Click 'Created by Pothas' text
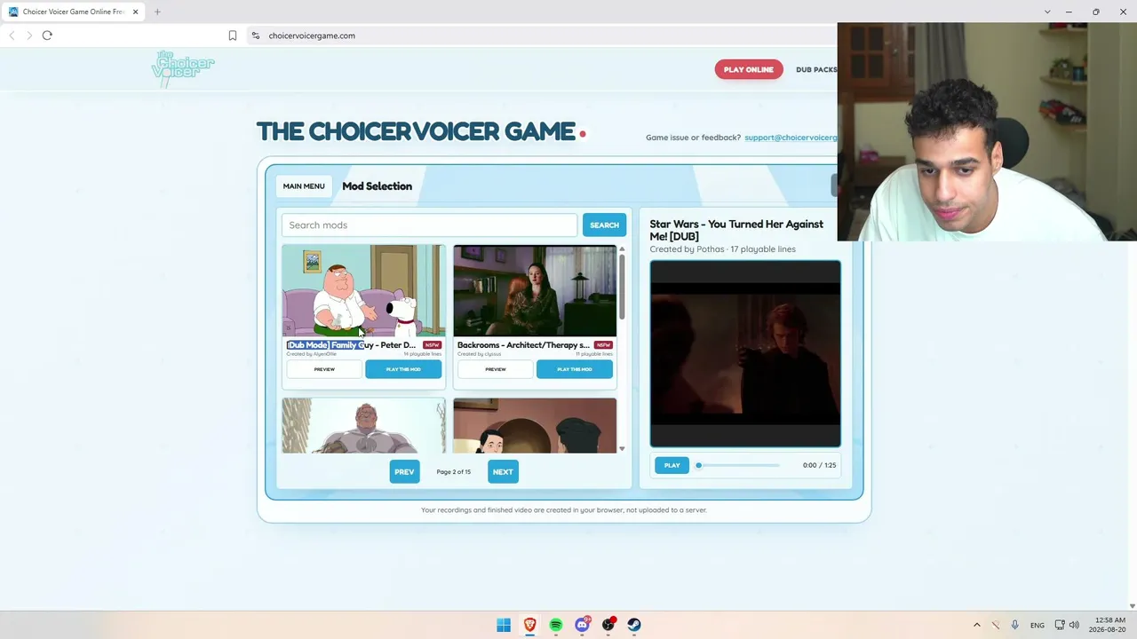This screenshot has width=1137, height=639. click(687, 249)
